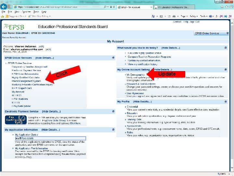Image resolution: width=234 pixels, height=176 pixels.
Task: Click the Home icon in command bar
Action: tap(153, 16)
